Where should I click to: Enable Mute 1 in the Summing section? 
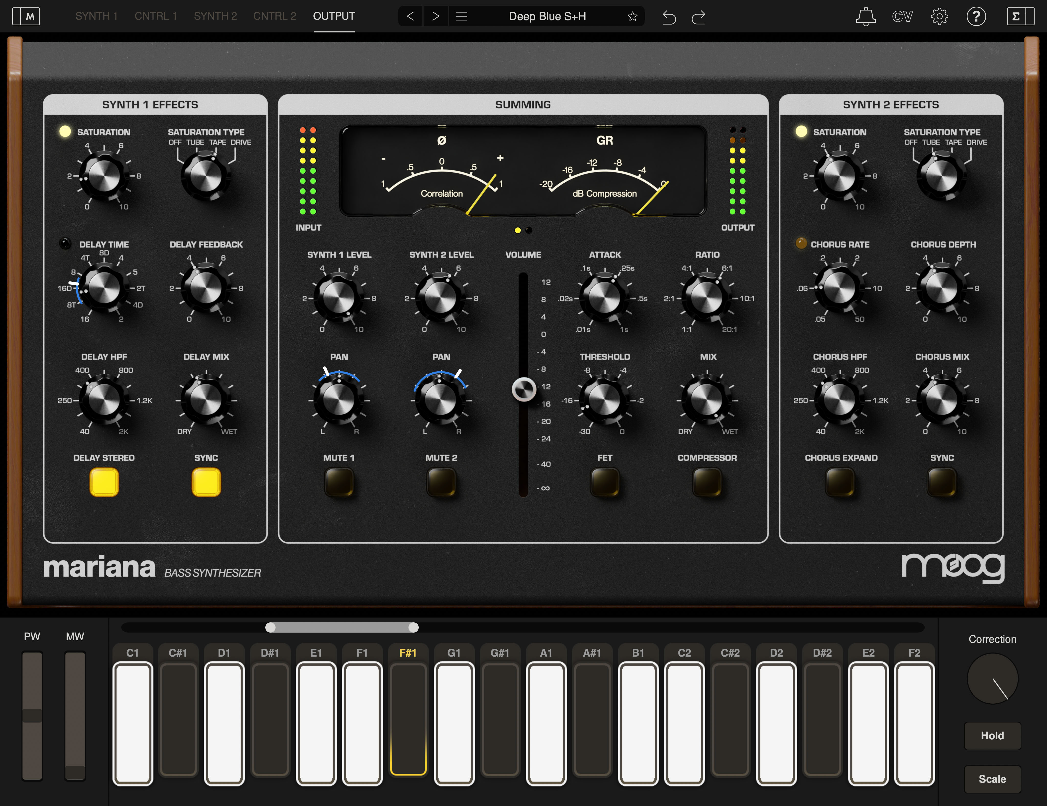(x=339, y=482)
